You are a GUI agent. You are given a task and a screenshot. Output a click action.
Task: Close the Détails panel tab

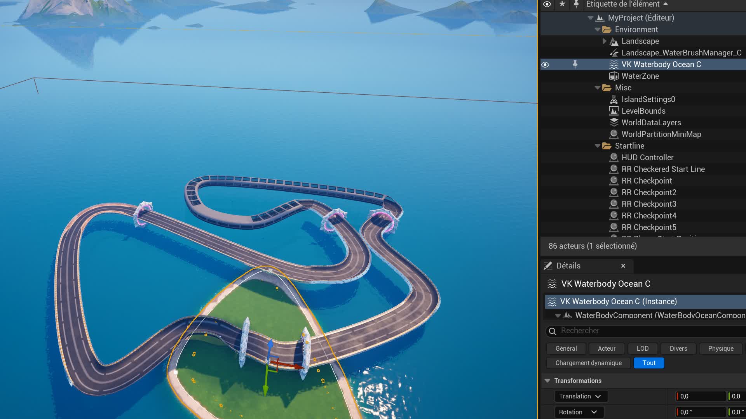623,266
